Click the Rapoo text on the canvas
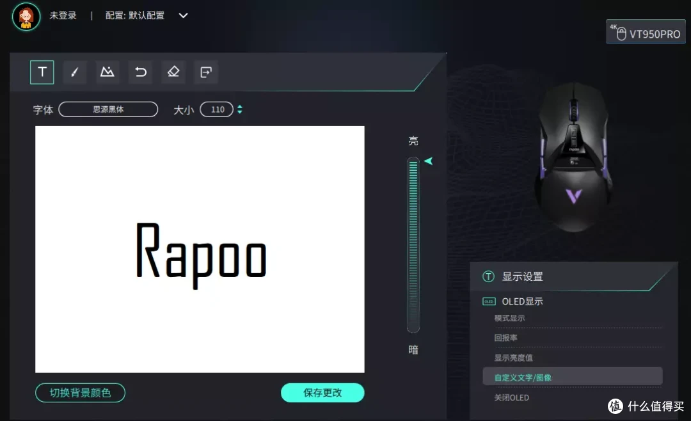The image size is (691, 421). 202,256
